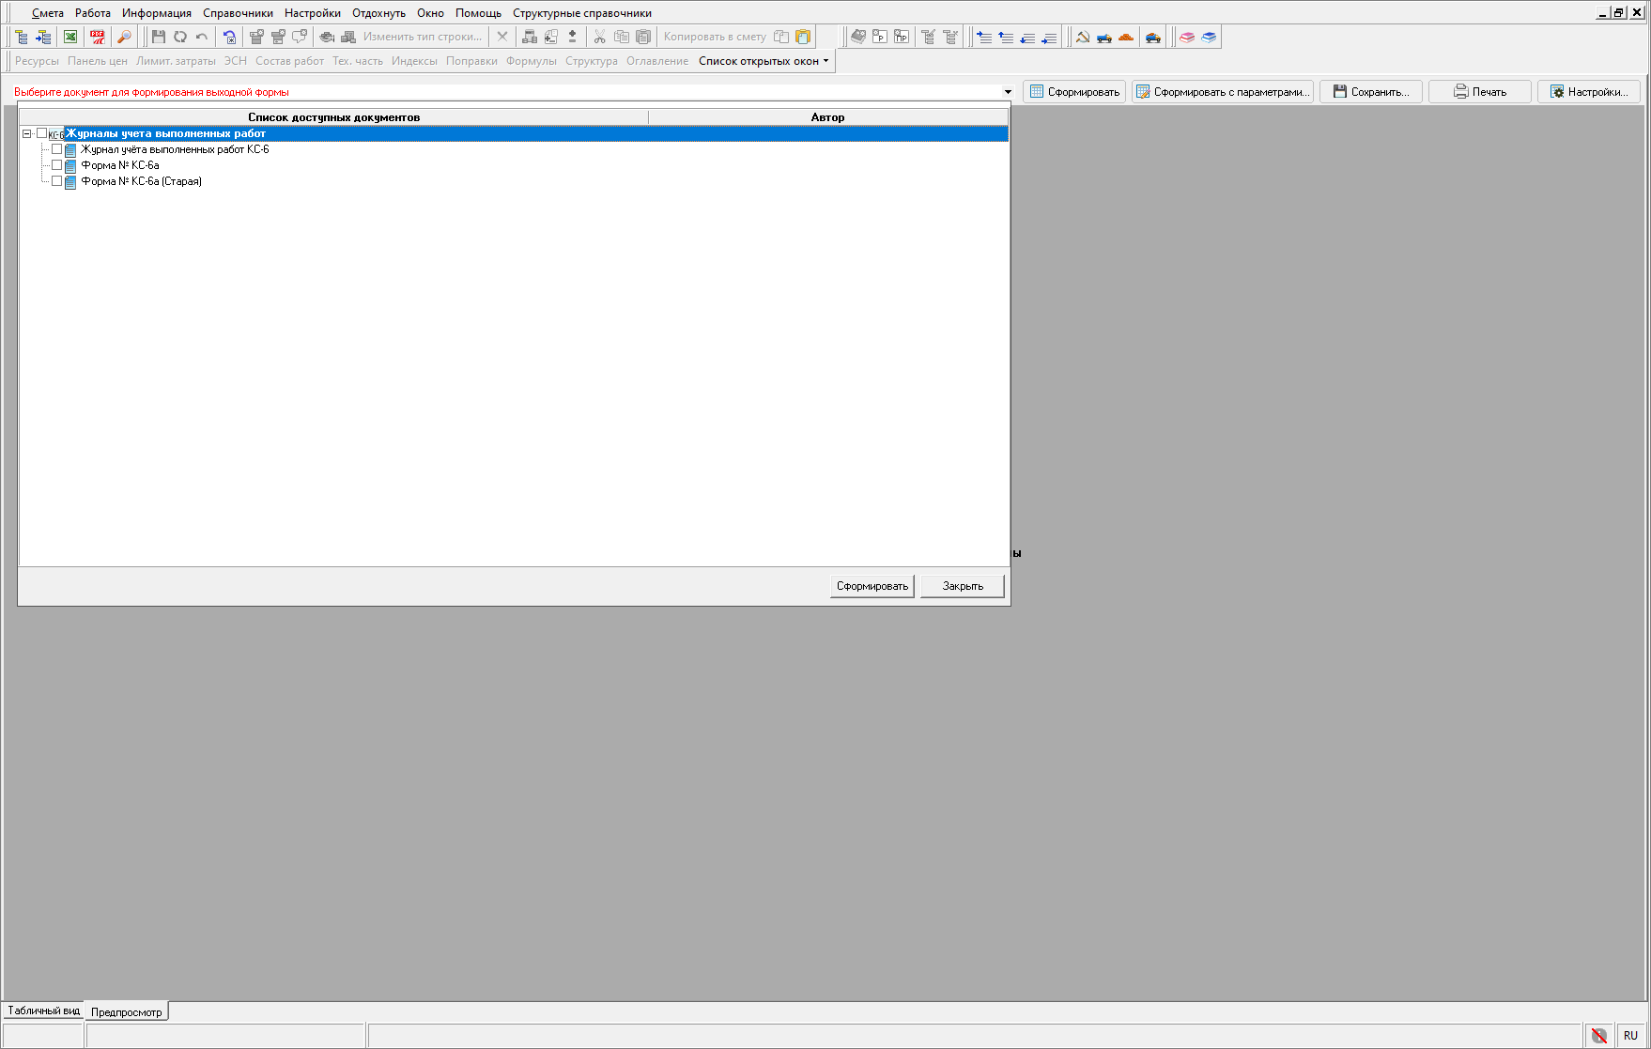Click the pink books stack icon

click(1187, 37)
